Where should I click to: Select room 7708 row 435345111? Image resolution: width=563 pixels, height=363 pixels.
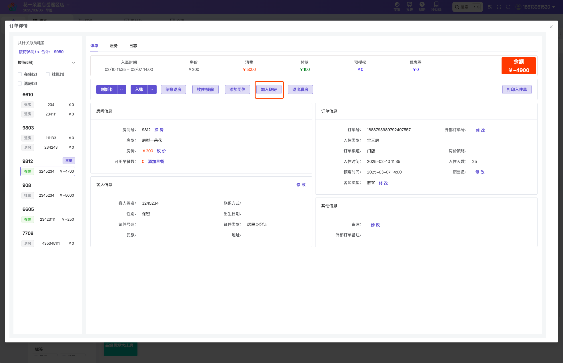48,244
